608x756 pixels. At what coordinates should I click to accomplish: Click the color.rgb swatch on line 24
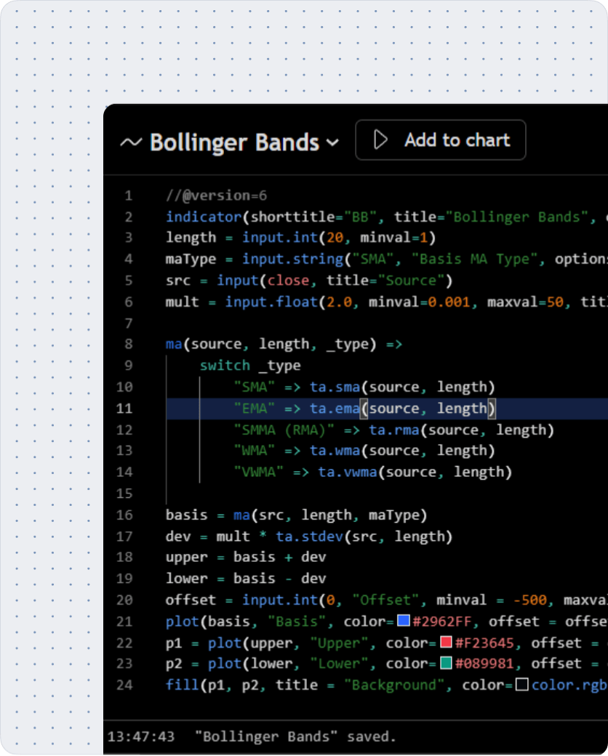point(522,684)
